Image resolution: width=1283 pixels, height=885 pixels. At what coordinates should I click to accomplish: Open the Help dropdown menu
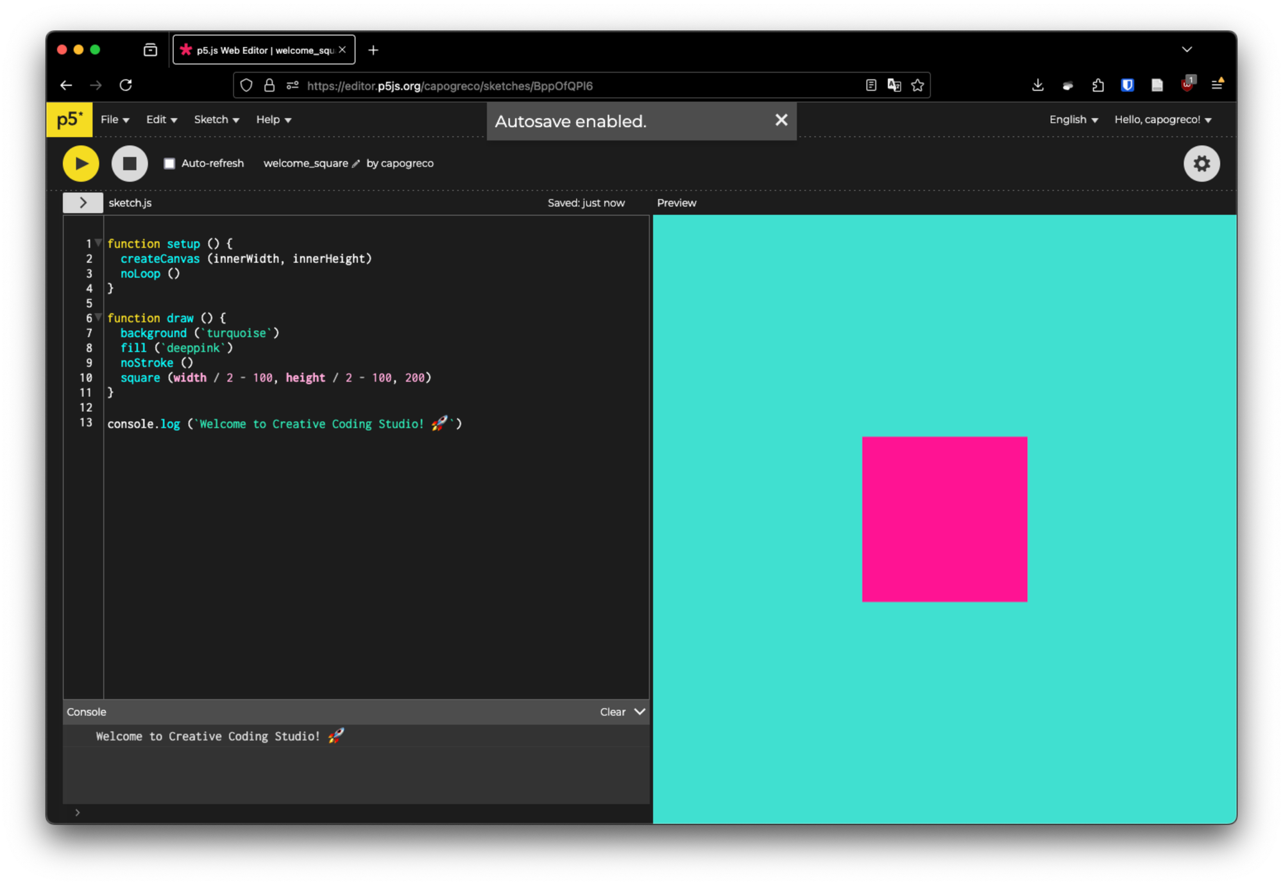click(272, 119)
